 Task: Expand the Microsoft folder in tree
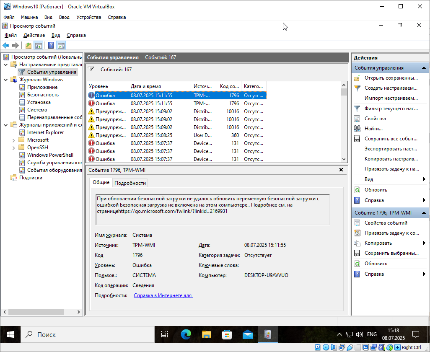coord(14,140)
